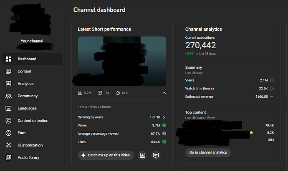The width and height of the screenshot is (288, 171).
Task: Click green check icon next to channel Views 2.1M
Action: [x=272, y=80]
